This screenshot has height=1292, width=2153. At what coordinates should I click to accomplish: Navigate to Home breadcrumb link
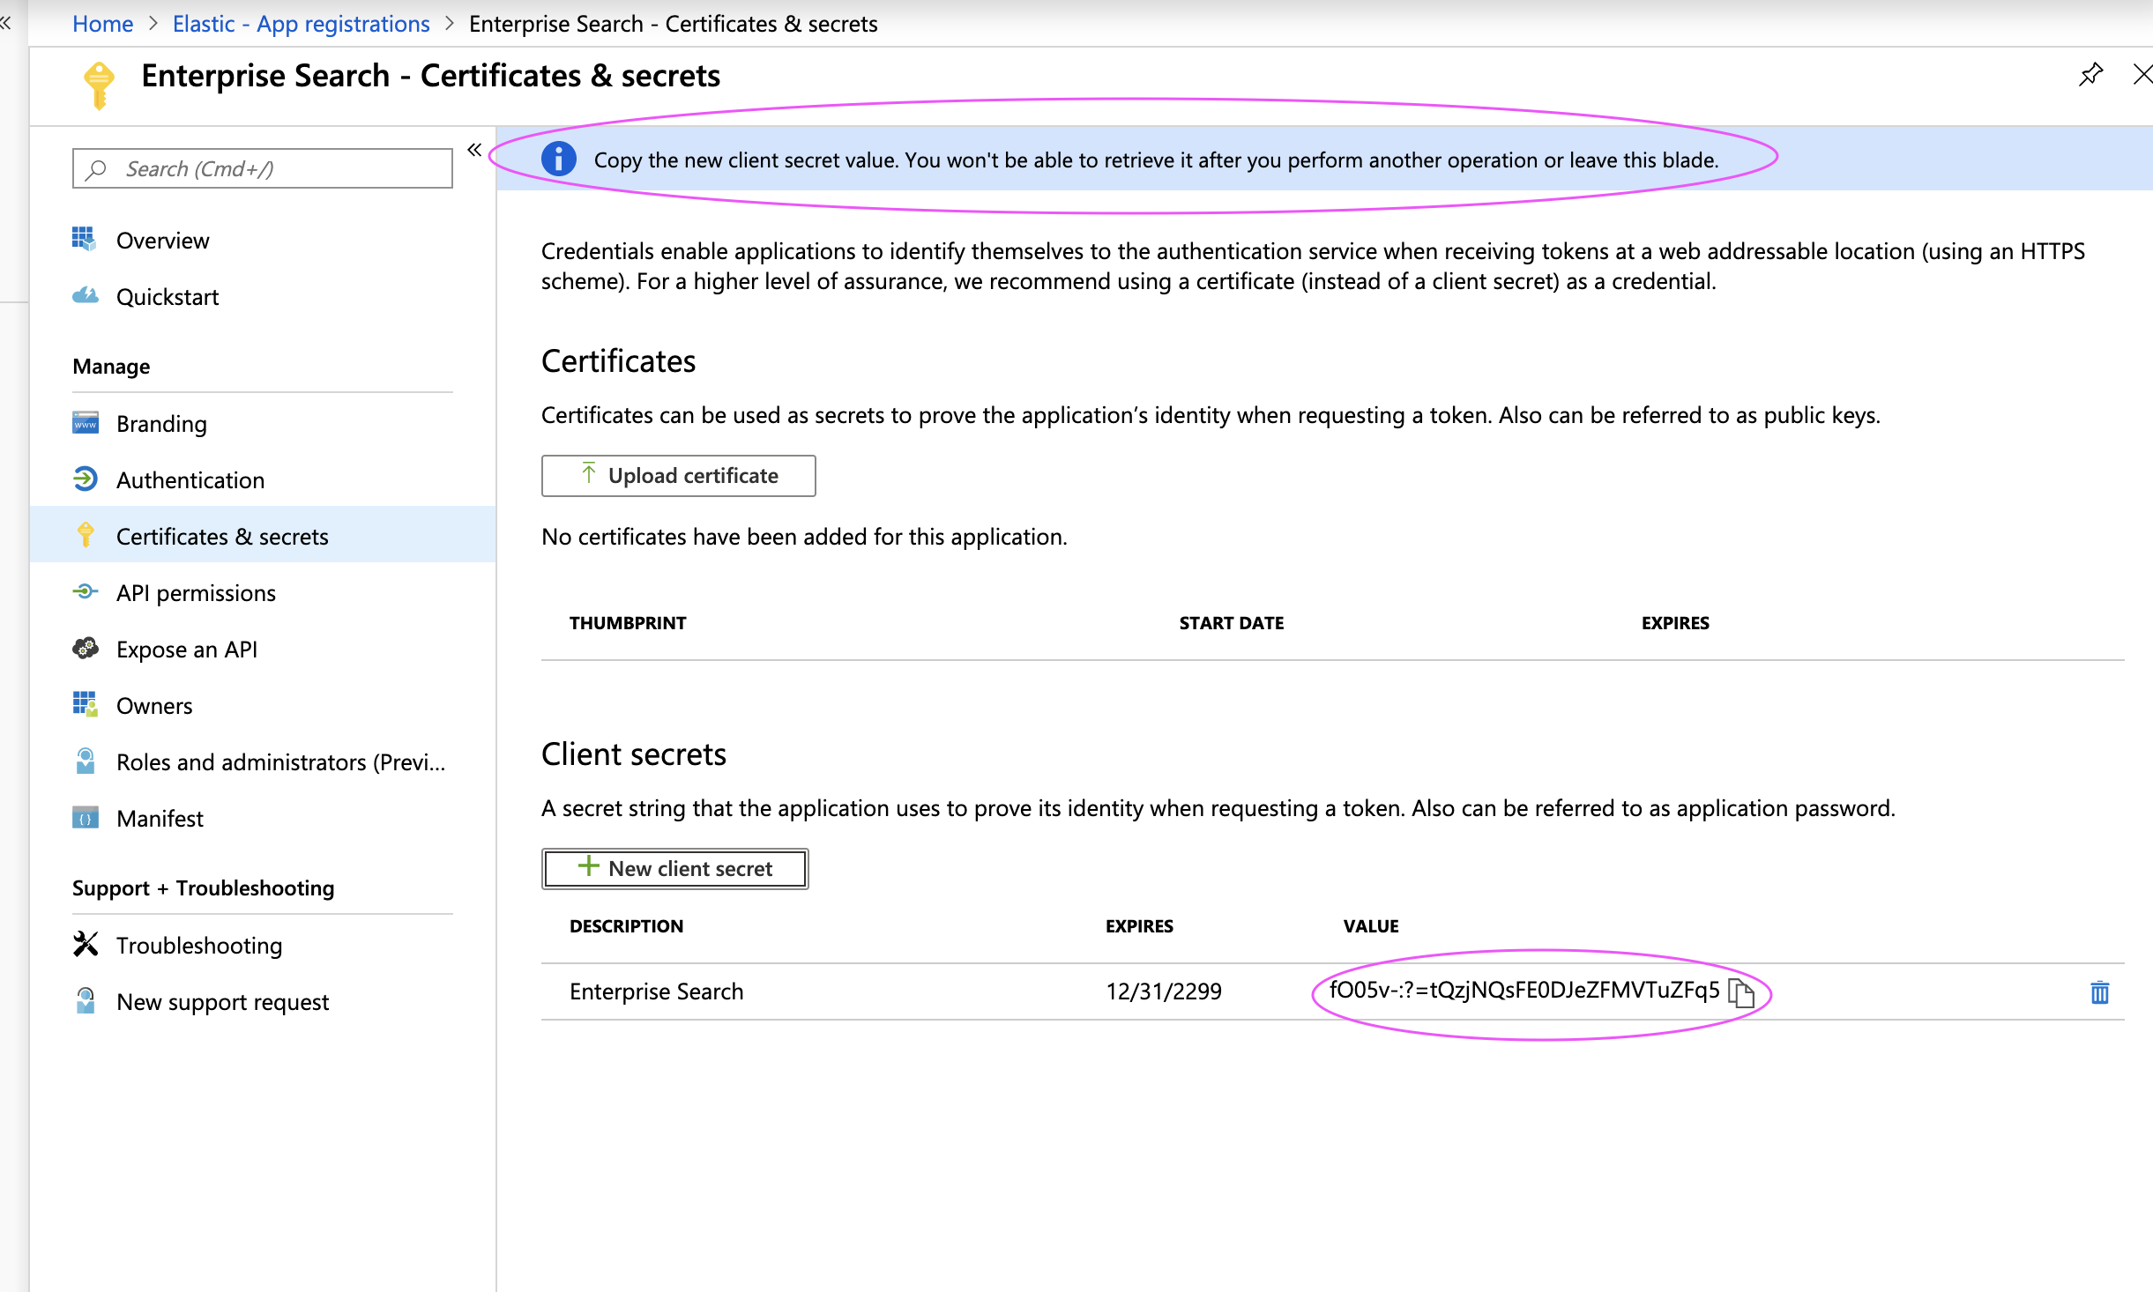click(x=102, y=24)
